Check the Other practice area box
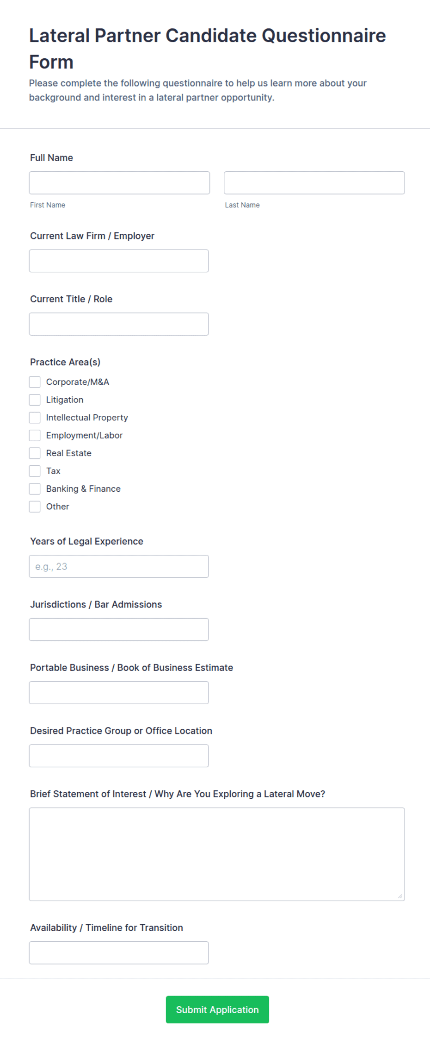 [35, 507]
